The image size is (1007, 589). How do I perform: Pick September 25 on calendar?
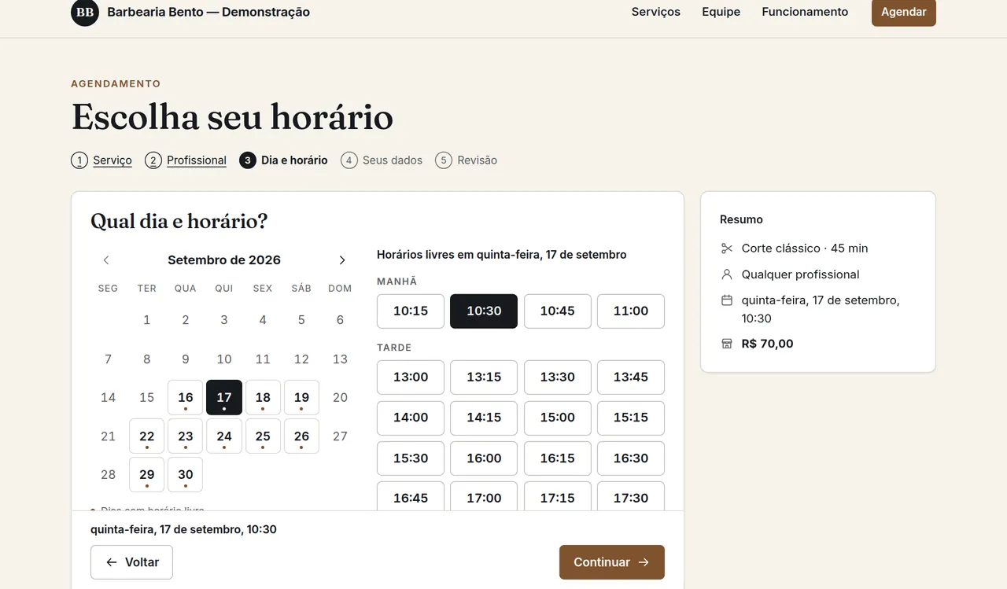click(263, 436)
